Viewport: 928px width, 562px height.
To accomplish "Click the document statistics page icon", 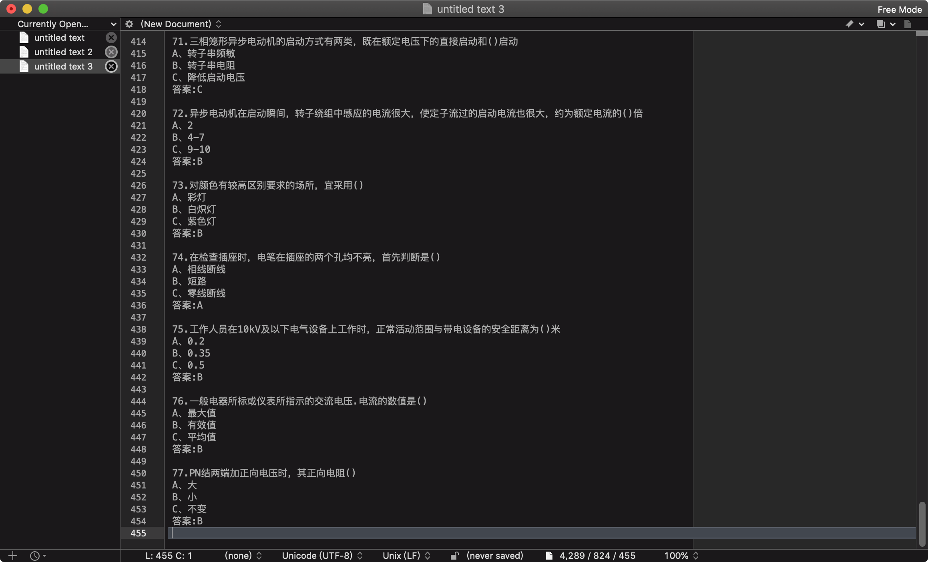I will [x=549, y=556].
